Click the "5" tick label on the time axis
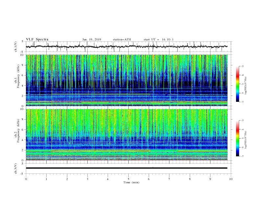260x201 pixels. [x=128, y=179]
